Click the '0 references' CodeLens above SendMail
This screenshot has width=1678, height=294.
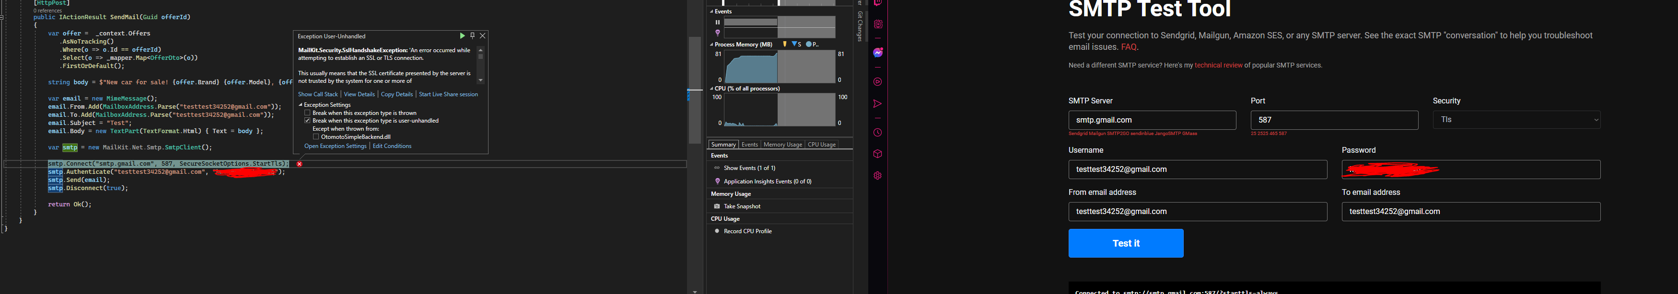47,11
